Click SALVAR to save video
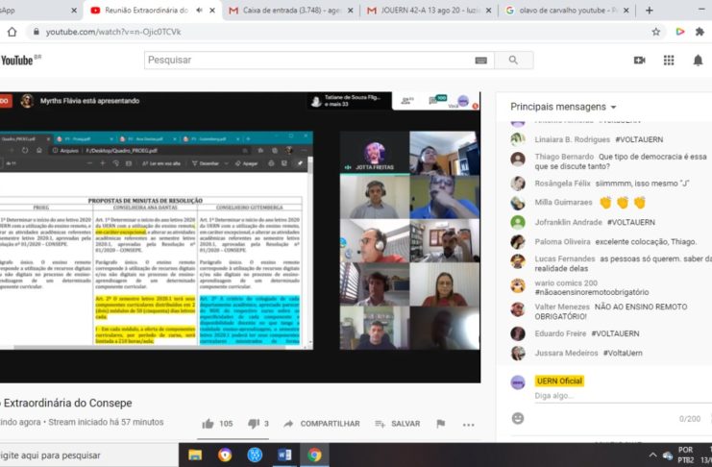 [x=398, y=424]
